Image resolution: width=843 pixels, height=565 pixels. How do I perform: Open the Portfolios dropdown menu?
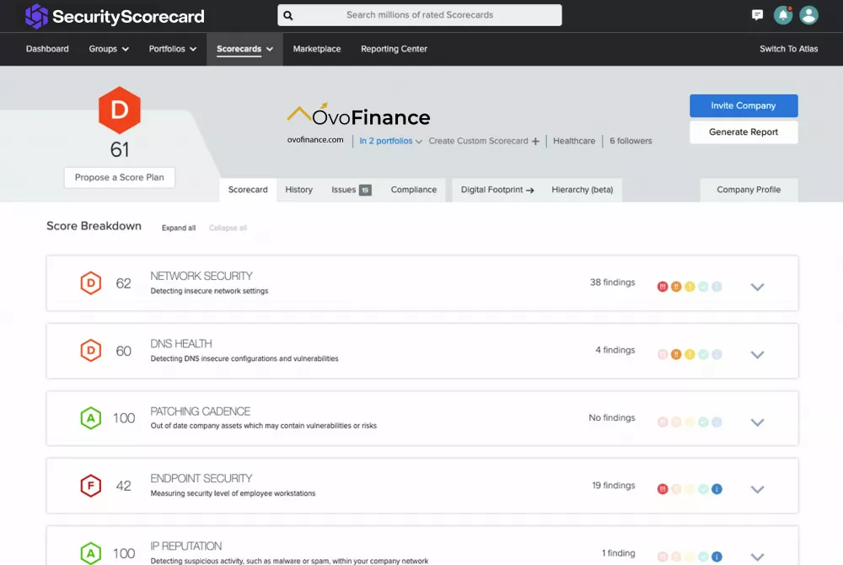pyautogui.click(x=173, y=49)
